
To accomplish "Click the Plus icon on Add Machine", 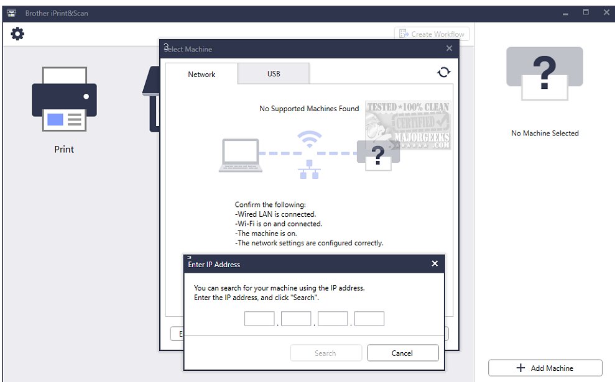I will click(x=520, y=368).
